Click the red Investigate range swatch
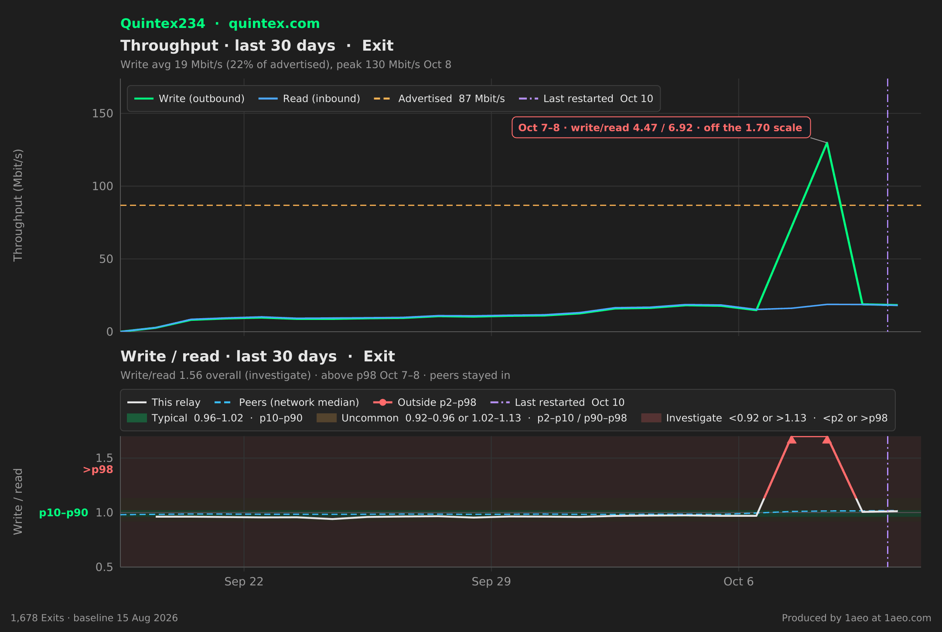 click(x=651, y=418)
